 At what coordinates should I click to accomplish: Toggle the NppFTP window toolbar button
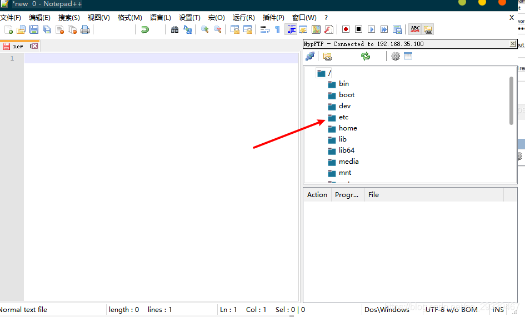coord(428,29)
